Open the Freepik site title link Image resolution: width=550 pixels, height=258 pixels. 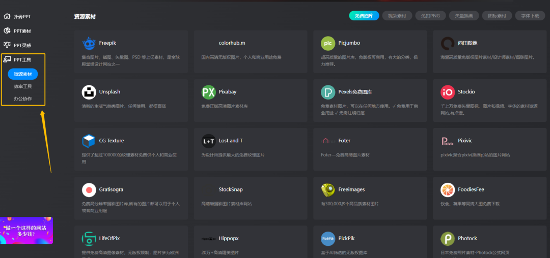[x=107, y=43]
